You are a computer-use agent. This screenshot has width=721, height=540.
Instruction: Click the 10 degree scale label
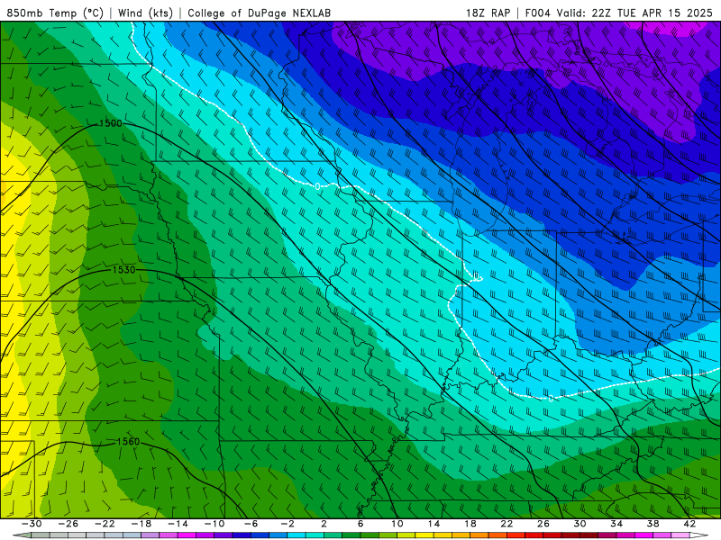[x=397, y=524]
